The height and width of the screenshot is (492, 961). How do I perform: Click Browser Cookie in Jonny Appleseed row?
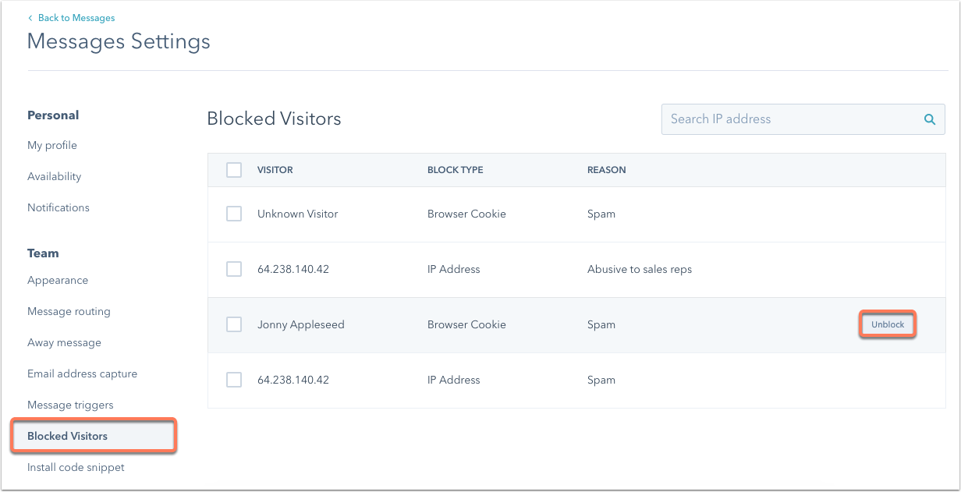click(x=466, y=324)
